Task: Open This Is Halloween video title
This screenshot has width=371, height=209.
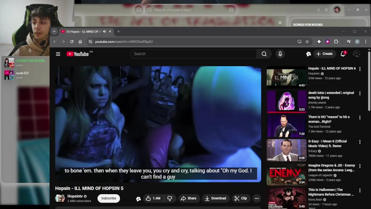Action: coord(331,192)
